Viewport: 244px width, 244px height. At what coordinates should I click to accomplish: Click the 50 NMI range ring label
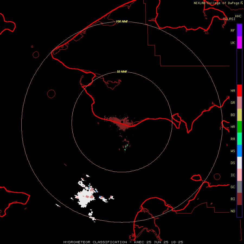pos(122,72)
